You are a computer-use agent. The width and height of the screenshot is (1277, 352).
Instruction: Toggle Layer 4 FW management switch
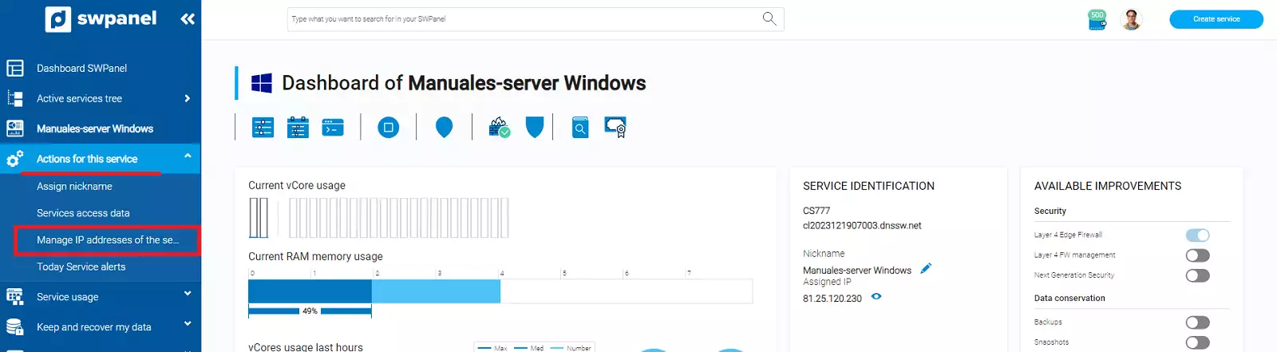click(1197, 255)
